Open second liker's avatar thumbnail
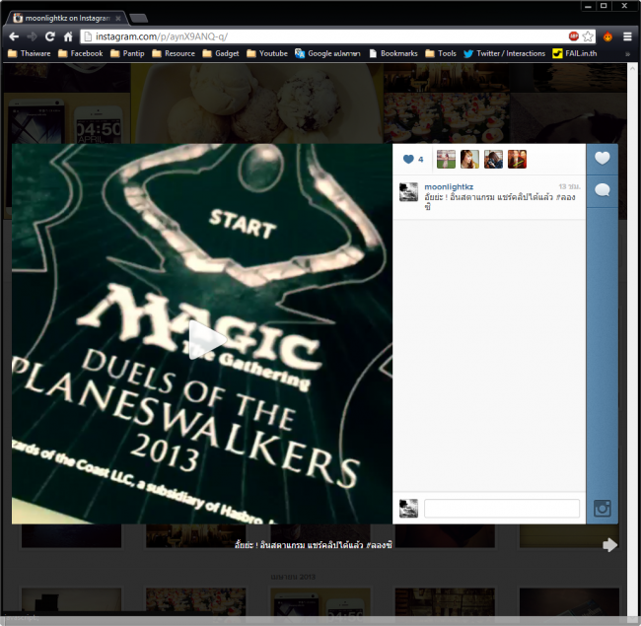Viewport: 641px width, 626px height. [469, 159]
